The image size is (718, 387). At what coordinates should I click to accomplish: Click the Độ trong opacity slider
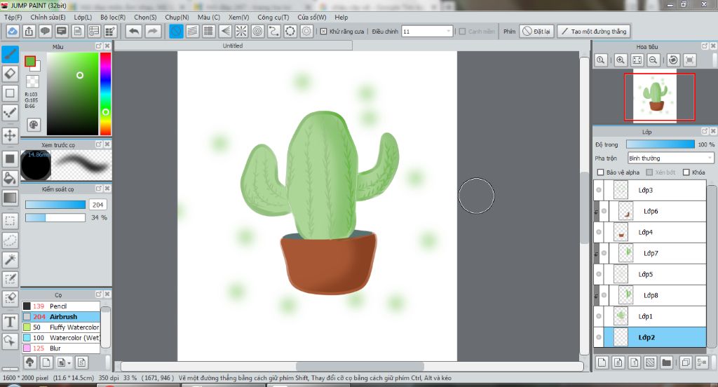tap(661, 144)
